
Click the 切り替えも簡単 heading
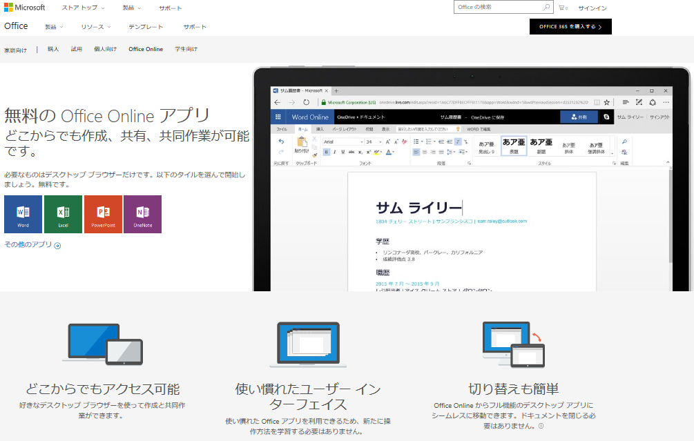tap(514, 389)
